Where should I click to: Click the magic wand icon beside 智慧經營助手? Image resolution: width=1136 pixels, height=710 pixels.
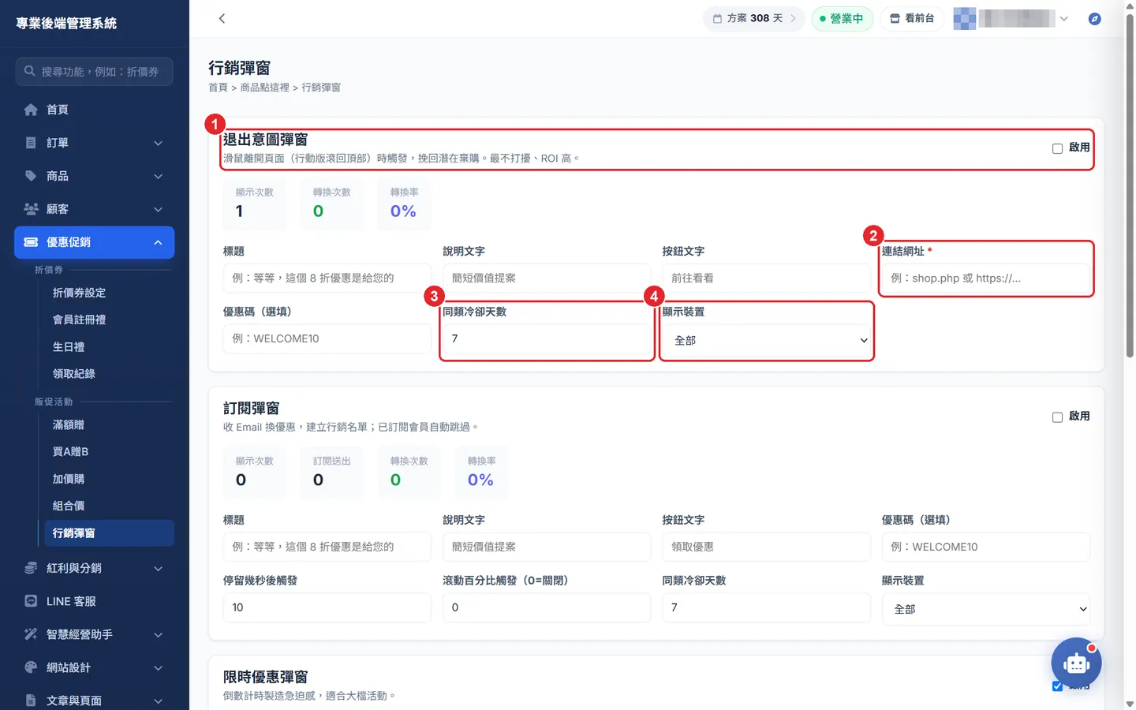(x=31, y=634)
